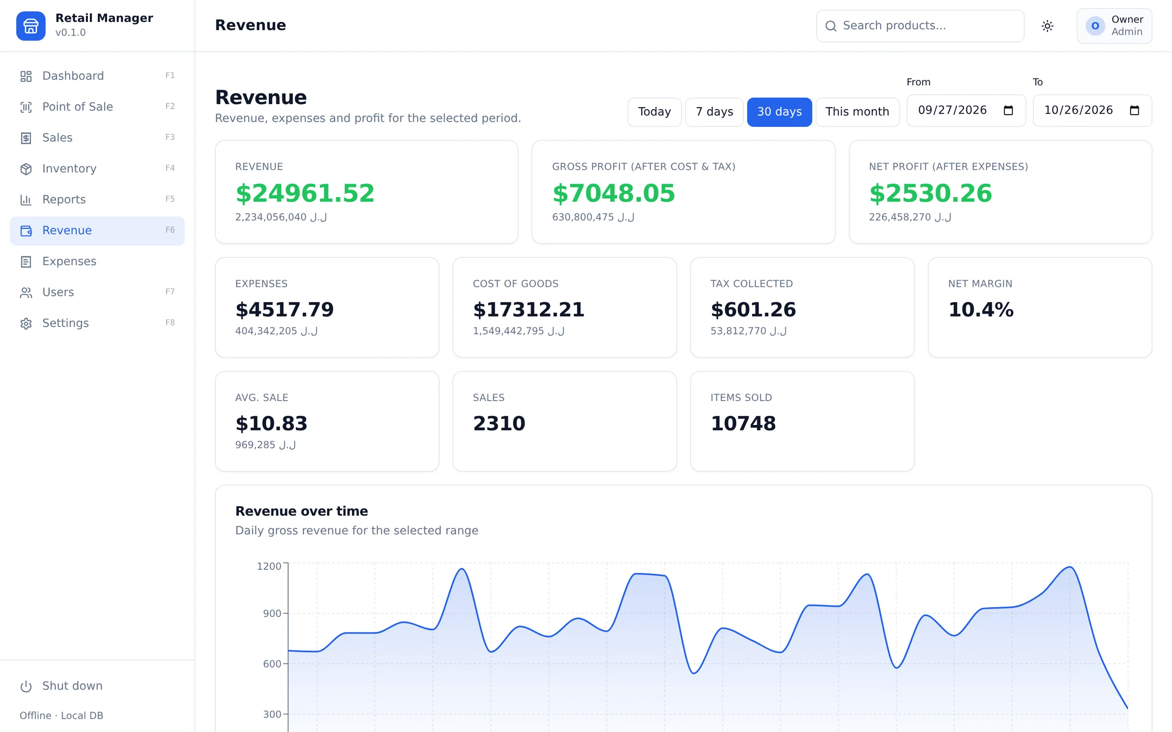Click the Settings gear icon

click(26, 324)
